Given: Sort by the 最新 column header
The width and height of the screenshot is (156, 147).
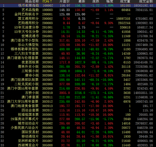Looking at the screenshot, I should pos(82,1).
